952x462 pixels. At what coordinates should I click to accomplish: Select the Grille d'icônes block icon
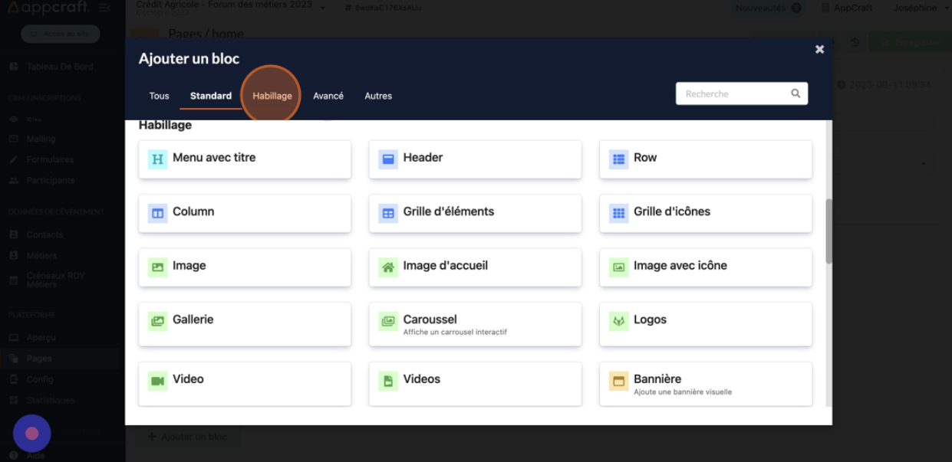coord(618,214)
